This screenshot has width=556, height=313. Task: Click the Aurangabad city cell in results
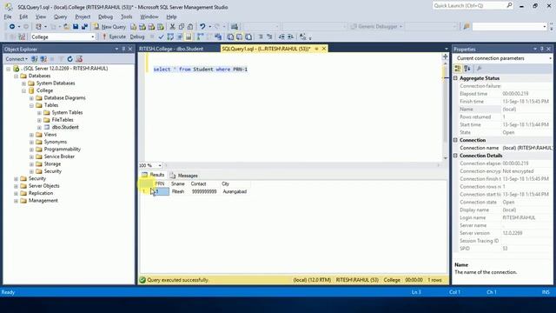tap(235, 191)
